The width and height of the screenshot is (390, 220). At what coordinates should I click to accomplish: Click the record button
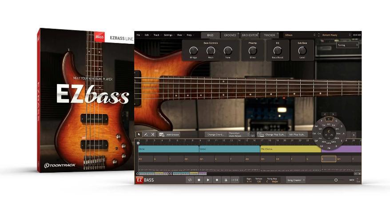[217, 180]
